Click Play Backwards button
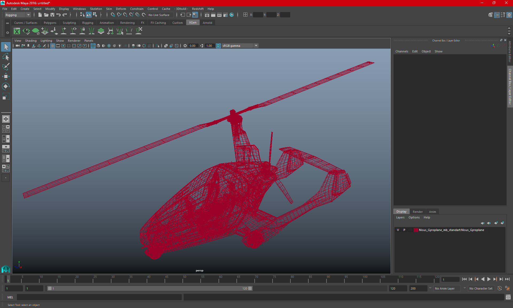 point(483,279)
